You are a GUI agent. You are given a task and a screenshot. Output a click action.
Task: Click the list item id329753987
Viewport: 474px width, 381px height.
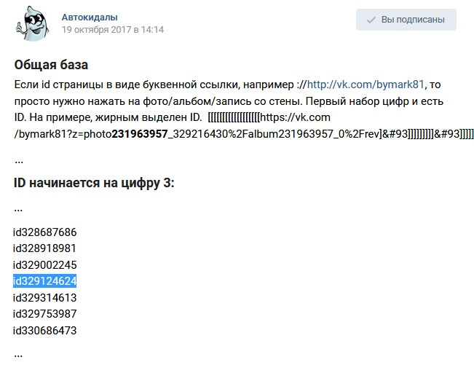pyautogui.click(x=45, y=314)
